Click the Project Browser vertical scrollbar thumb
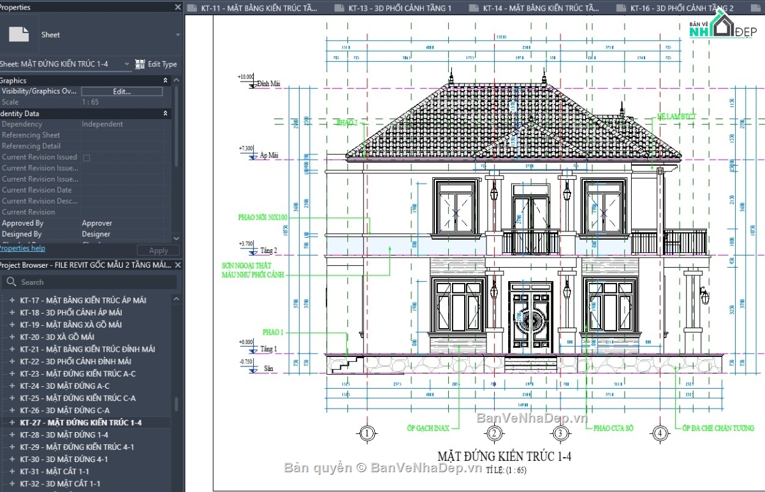The height and width of the screenshot is (492, 765). [x=178, y=404]
